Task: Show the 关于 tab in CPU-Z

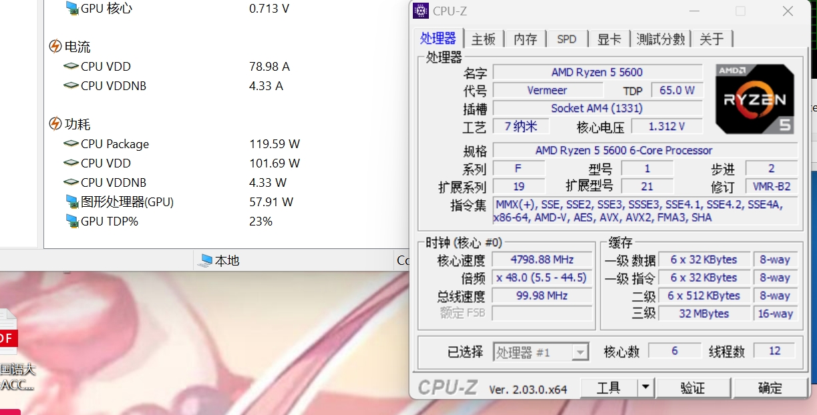Action: coord(711,39)
